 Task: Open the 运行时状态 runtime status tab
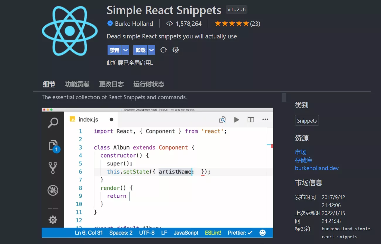click(149, 84)
